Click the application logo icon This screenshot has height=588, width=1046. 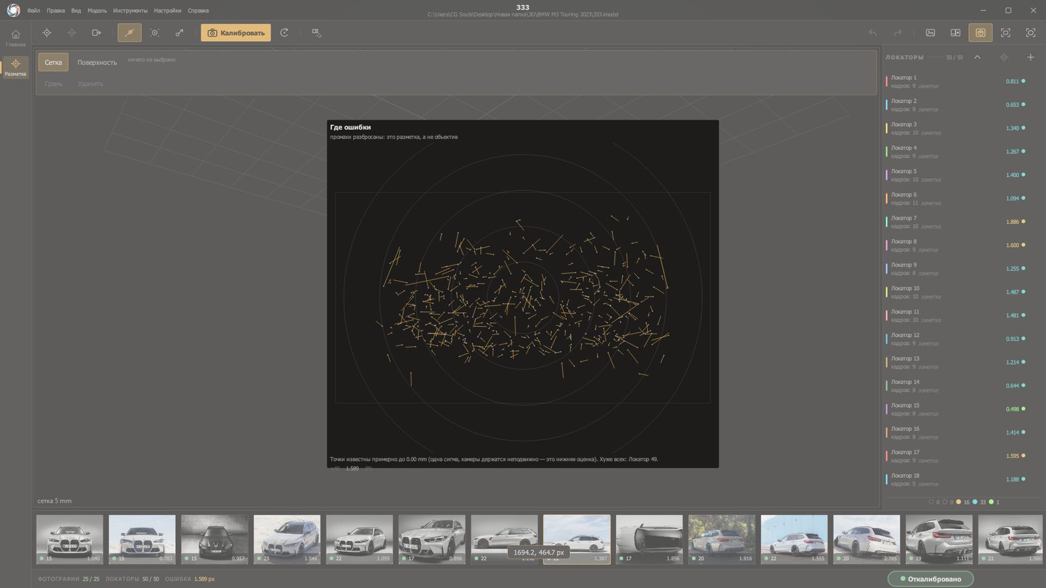pyautogui.click(x=13, y=10)
